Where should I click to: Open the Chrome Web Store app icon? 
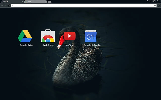[48, 36]
